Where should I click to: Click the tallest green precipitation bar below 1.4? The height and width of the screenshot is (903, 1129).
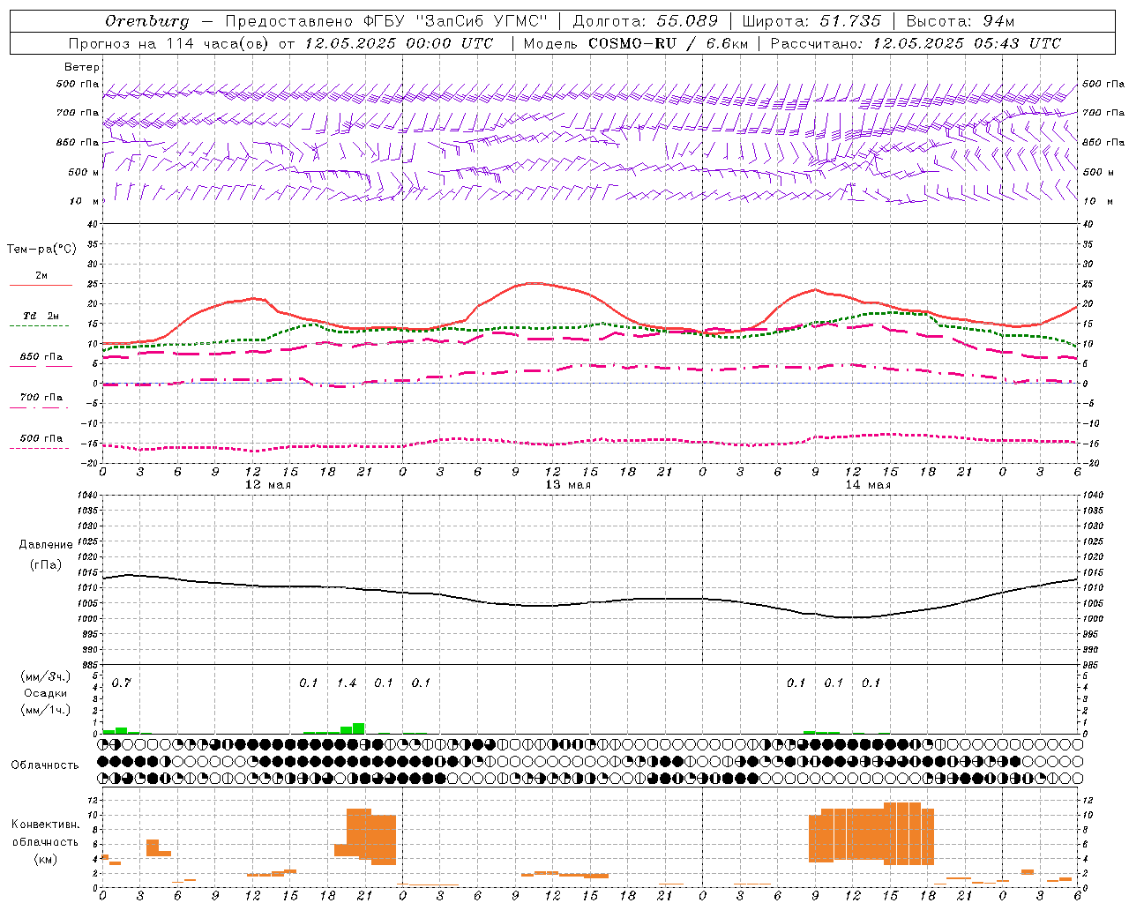click(359, 728)
